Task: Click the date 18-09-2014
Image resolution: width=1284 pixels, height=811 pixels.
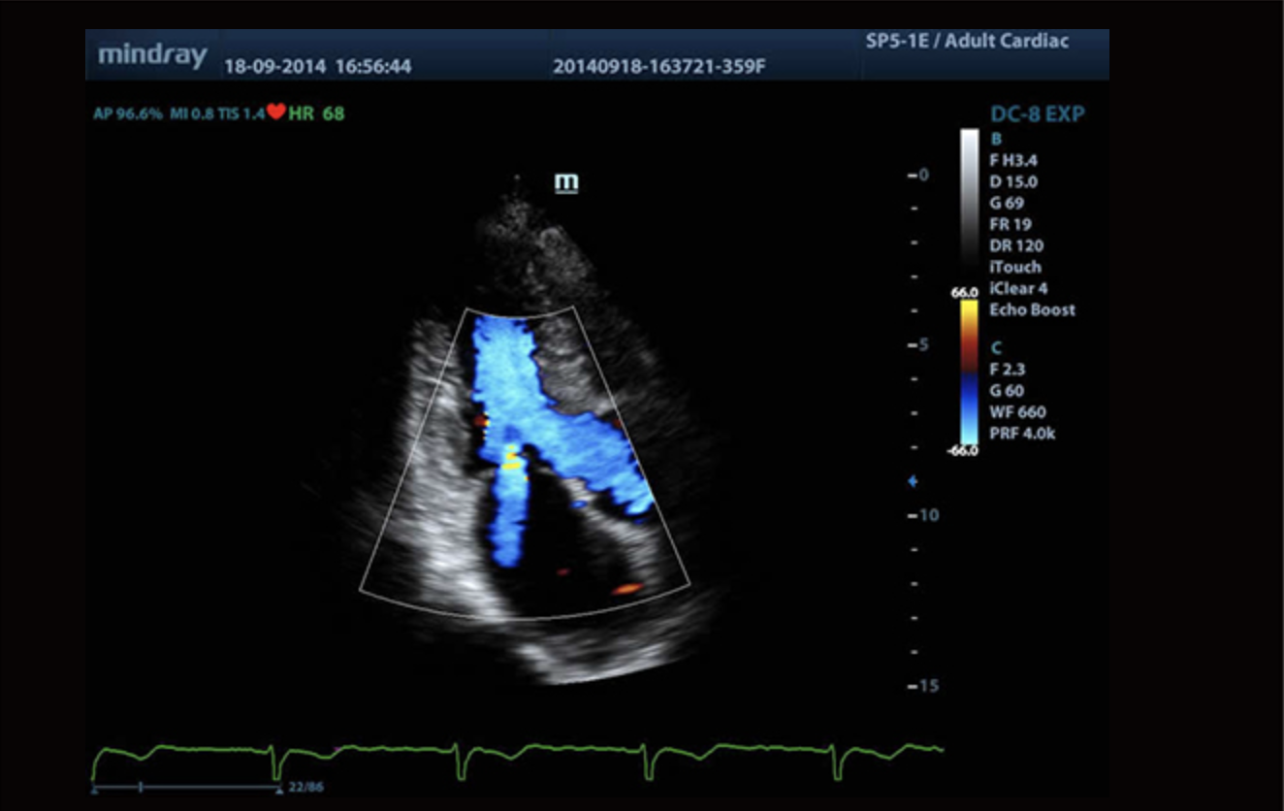Action: click(x=275, y=67)
